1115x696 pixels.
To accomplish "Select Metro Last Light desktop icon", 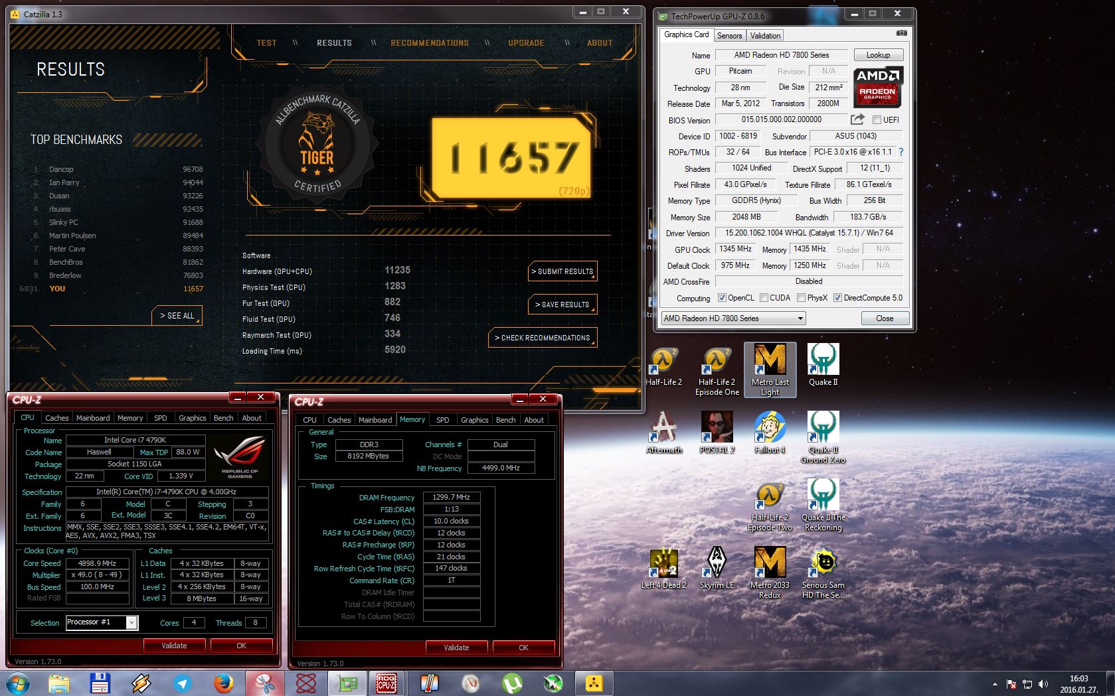I will 770,370.
